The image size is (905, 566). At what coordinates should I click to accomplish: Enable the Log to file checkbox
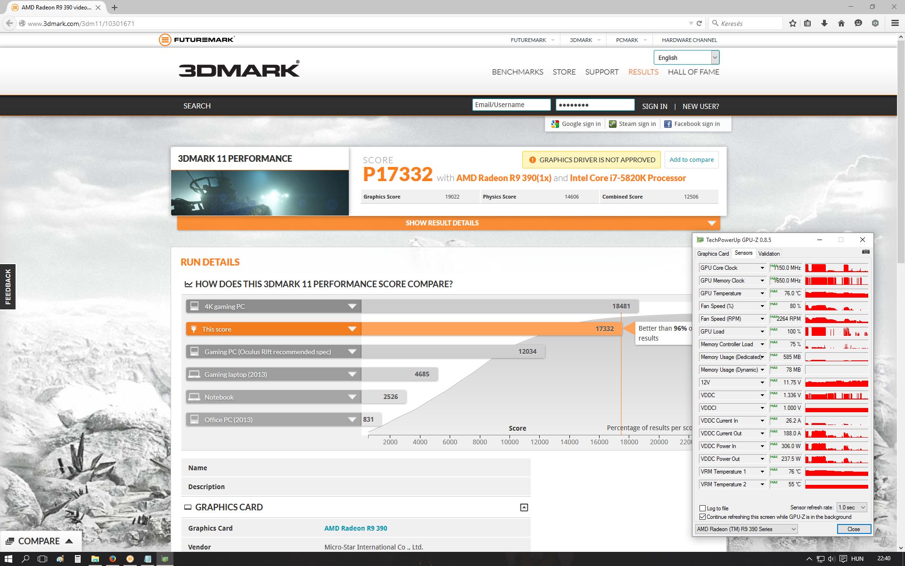[x=702, y=508]
